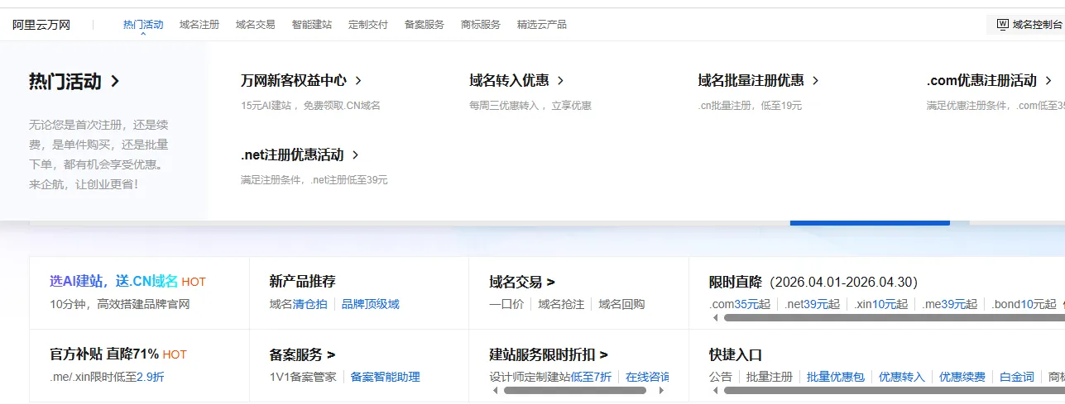Click the 域名控制台 icon in the header
This screenshot has height=404, width=1065.
tap(1002, 25)
